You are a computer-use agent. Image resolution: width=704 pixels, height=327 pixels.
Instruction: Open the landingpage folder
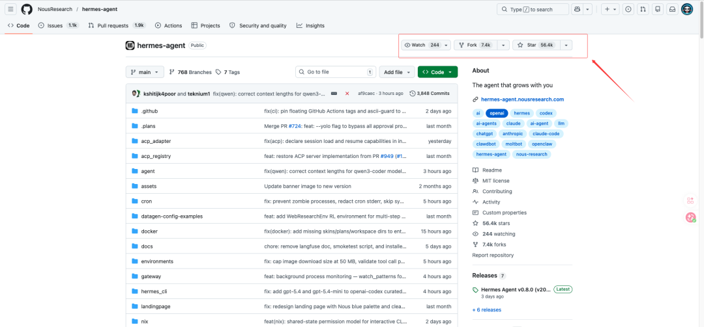pyautogui.click(x=156, y=306)
